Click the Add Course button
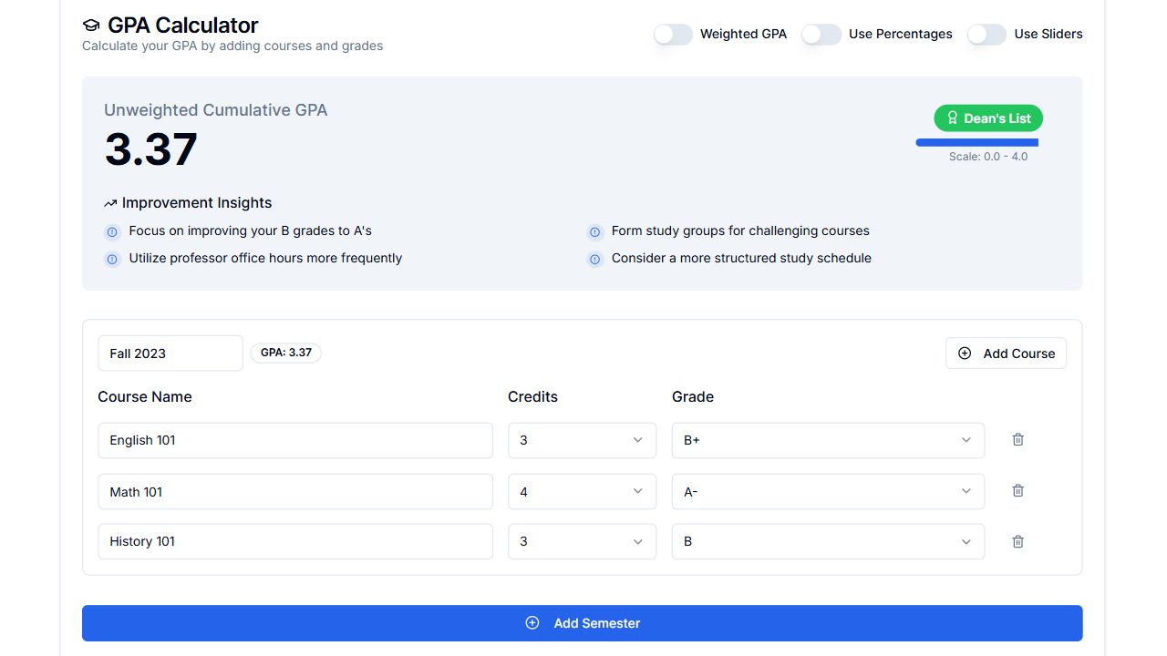 click(1006, 353)
